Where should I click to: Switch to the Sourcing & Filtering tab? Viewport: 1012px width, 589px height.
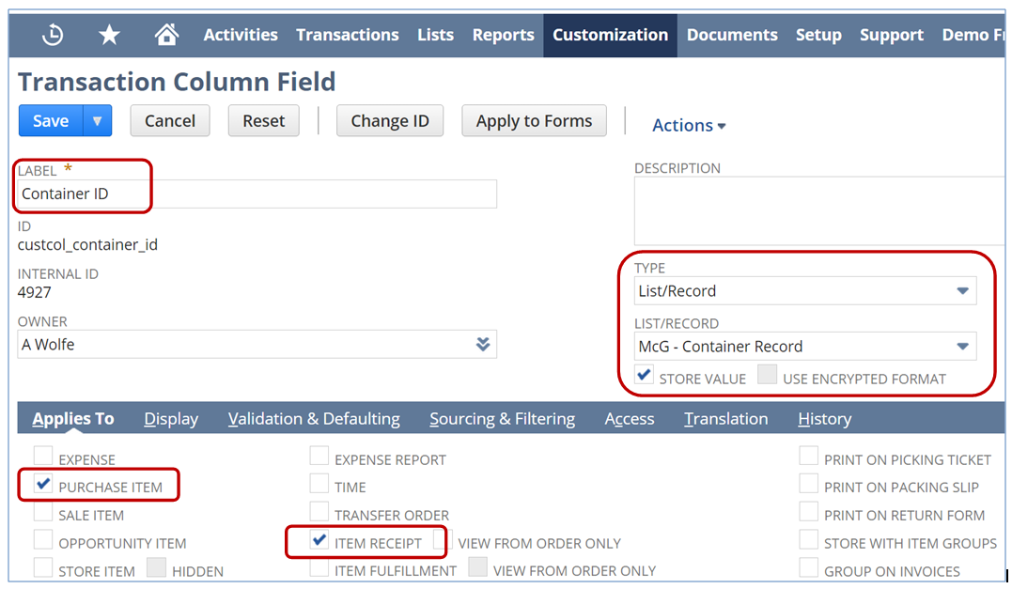click(x=502, y=419)
